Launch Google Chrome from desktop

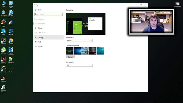11,42
